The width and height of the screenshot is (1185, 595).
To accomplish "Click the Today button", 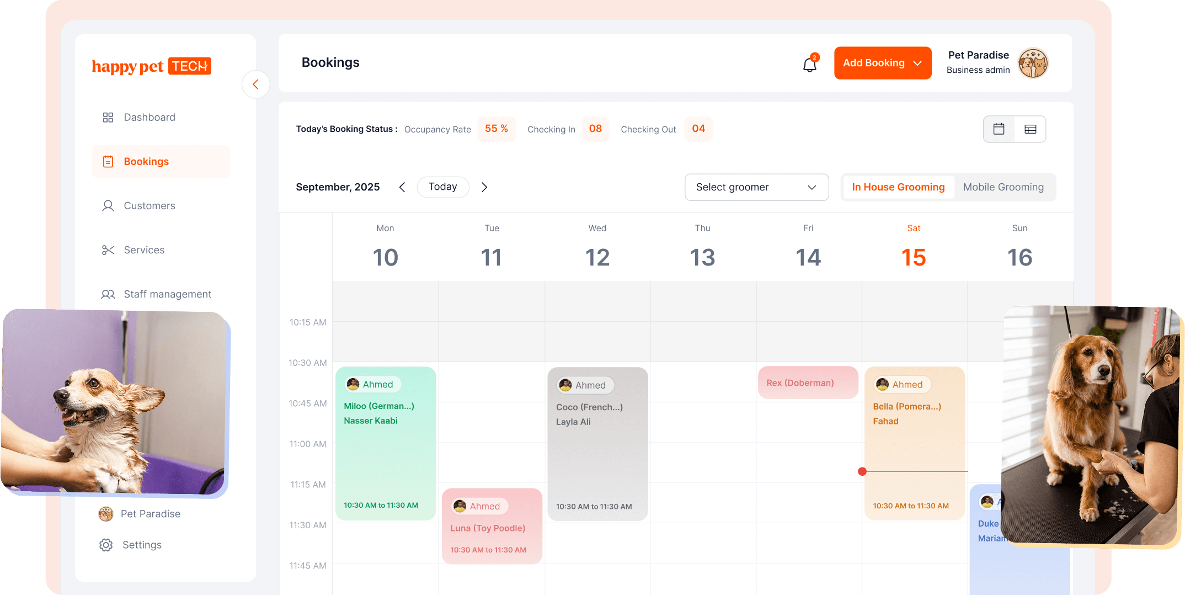I will pyautogui.click(x=442, y=187).
